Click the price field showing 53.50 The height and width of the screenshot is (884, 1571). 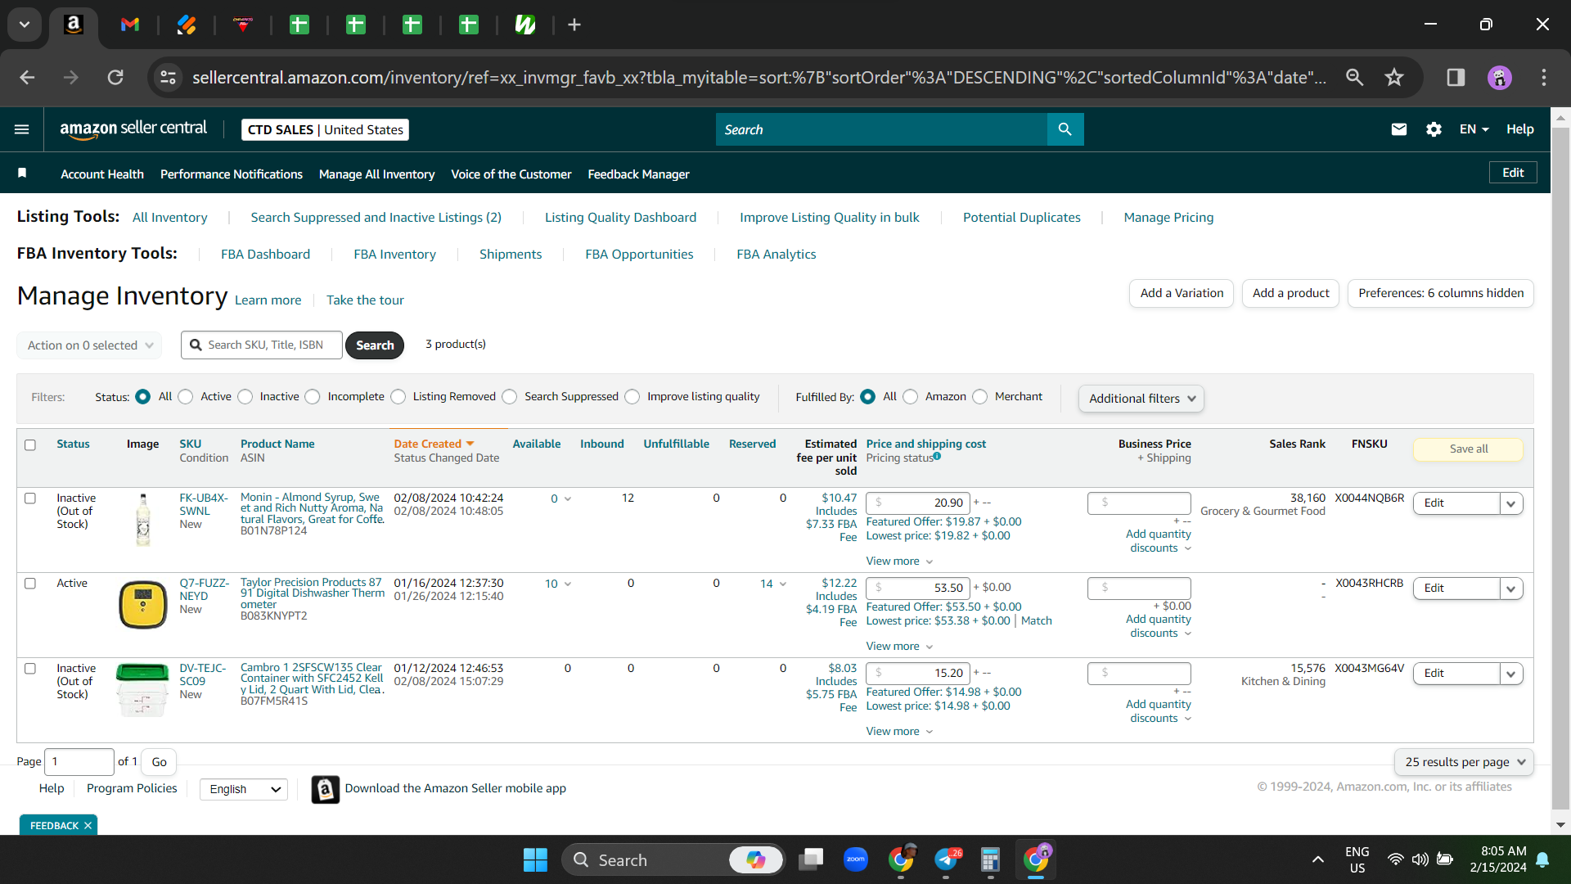pos(918,589)
